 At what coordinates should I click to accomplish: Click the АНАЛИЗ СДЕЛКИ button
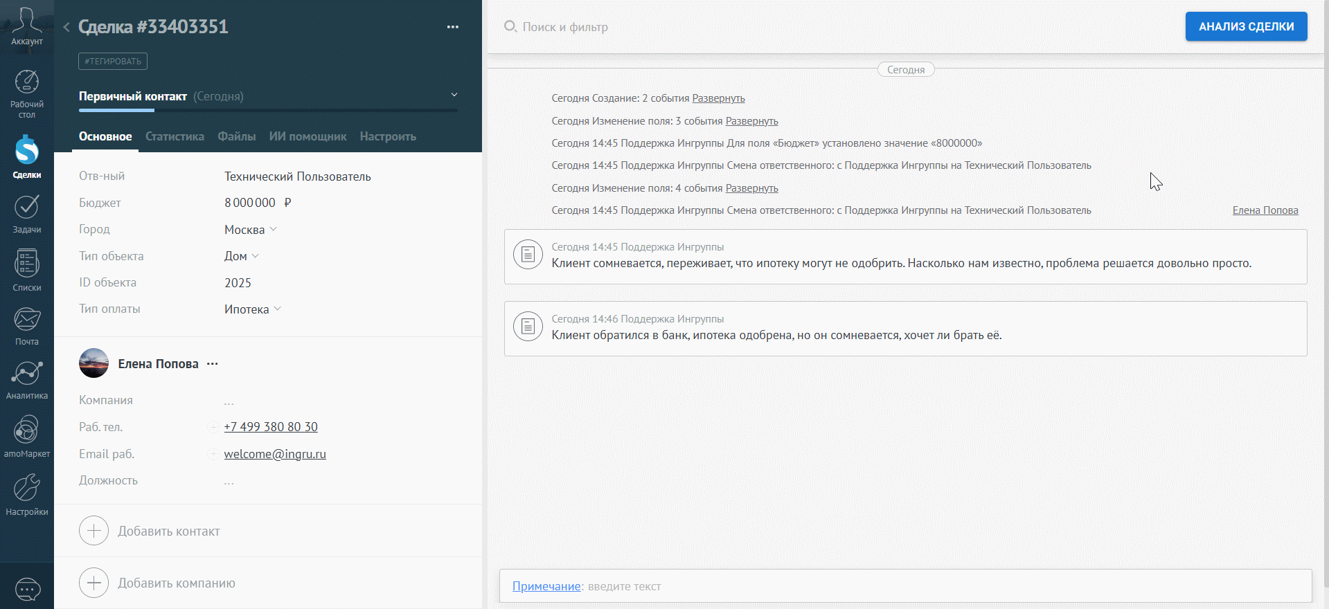pyautogui.click(x=1246, y=26)
